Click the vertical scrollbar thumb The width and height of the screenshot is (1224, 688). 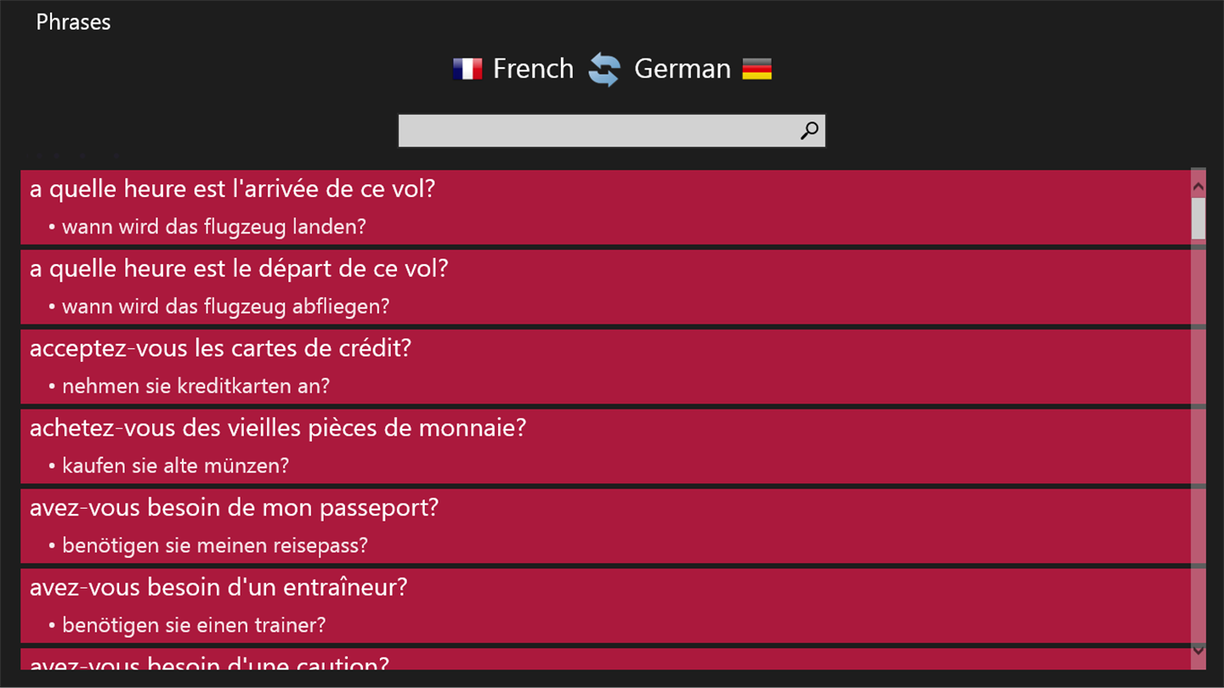tap(1198, 217)
